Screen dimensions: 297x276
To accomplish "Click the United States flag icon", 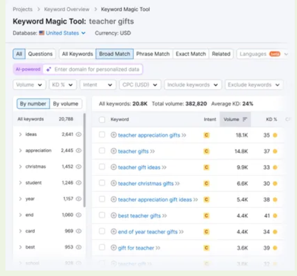I will click(42, 33).
